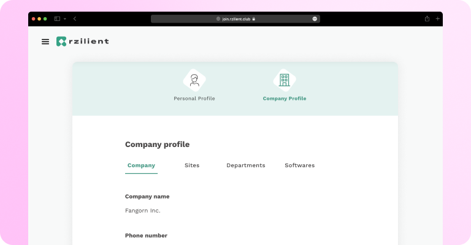Select the Company Profile building icon
The image size is (471, 245).
click(285, 80)
